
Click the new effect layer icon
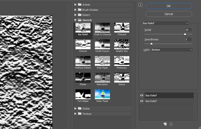[x=165, y=124]
